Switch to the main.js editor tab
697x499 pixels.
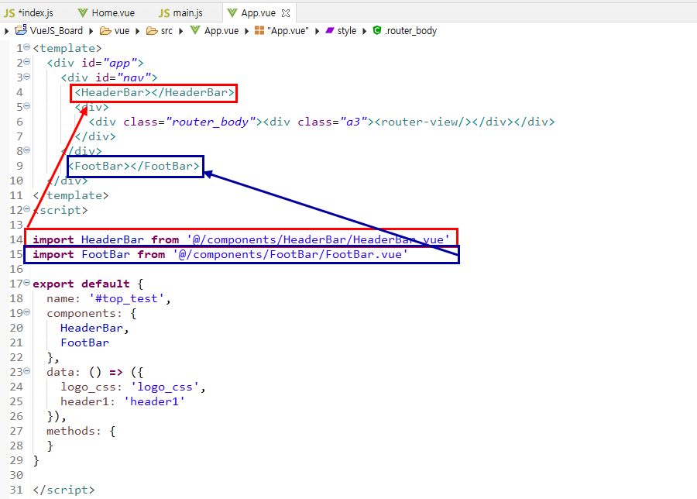click(x=181, y=13)
